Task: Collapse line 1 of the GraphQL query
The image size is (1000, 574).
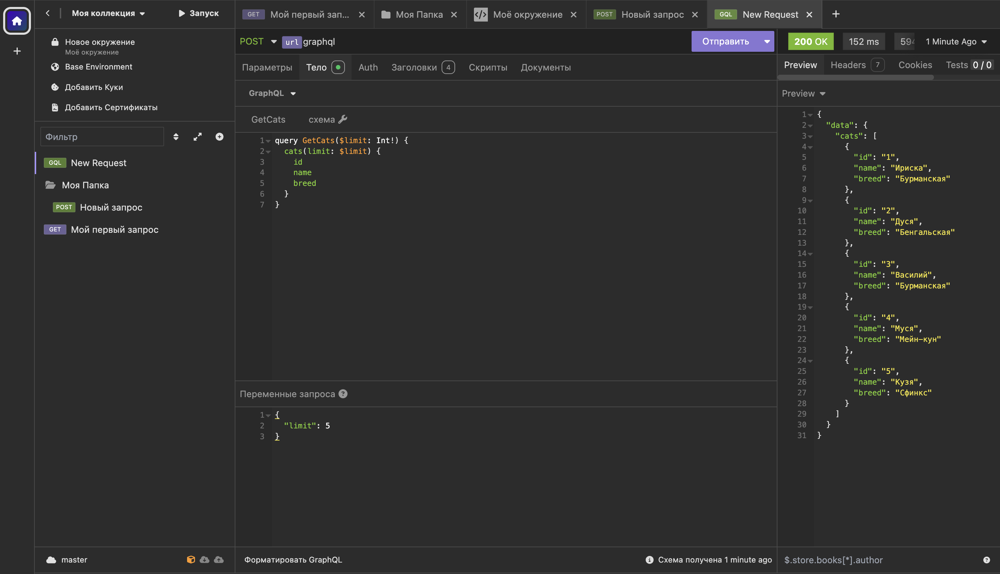Action: coord(268,140)
